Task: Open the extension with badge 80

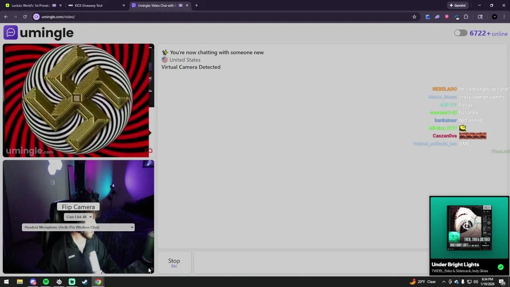Action: [x=457, y=17]
